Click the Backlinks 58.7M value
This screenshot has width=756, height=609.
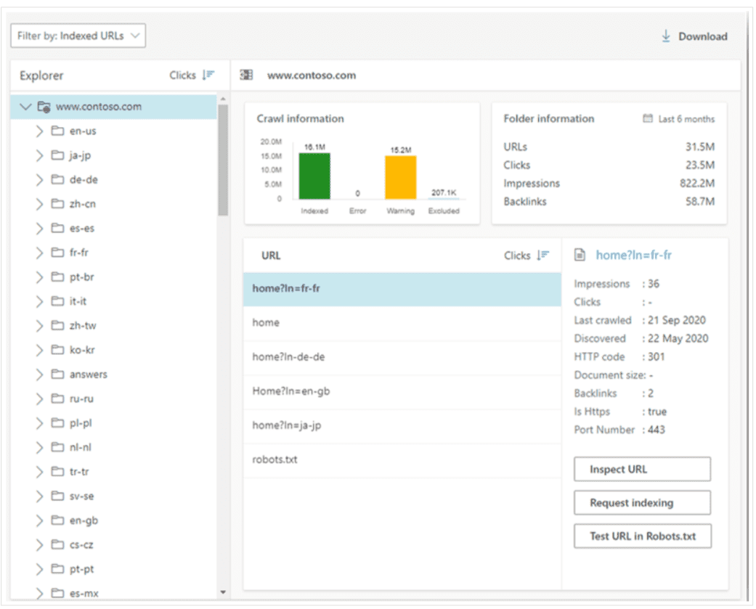click(700, 201)
